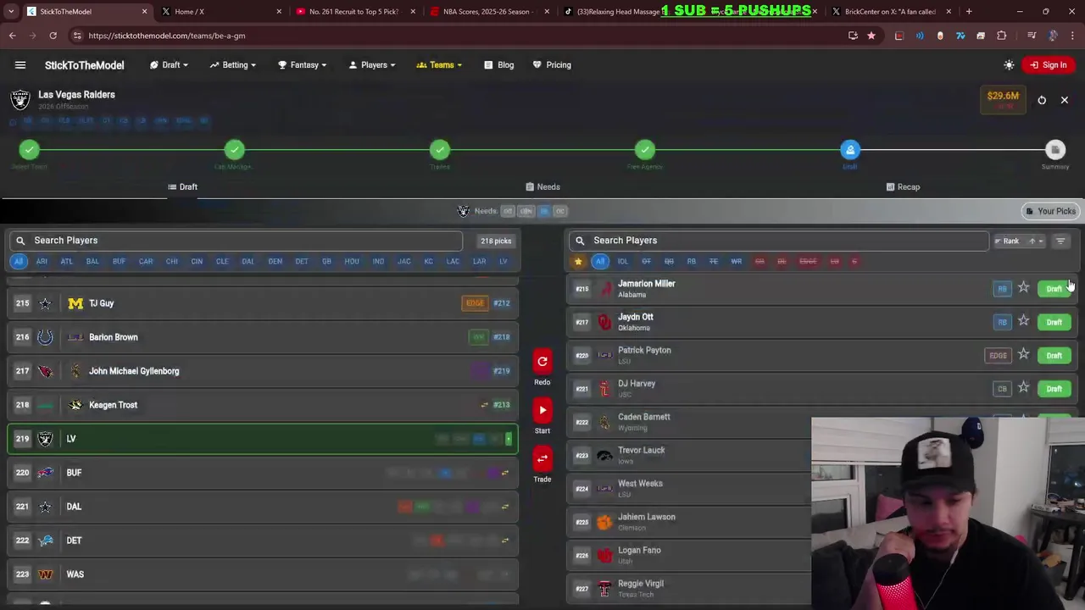1085x610 pixels.
Task: Draft DJ Harvey
Action: pyautogui.click(x=1054, y=389)
